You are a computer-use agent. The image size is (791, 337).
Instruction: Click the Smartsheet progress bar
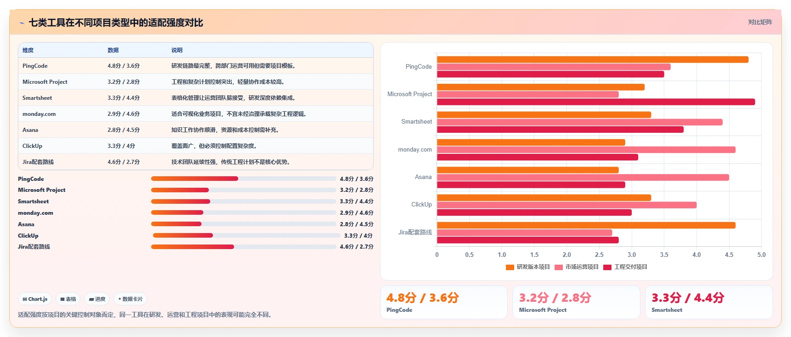click(243, 201)
